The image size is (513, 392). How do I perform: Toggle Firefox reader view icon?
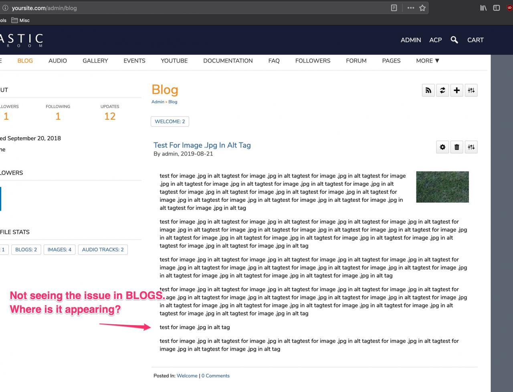394,8
